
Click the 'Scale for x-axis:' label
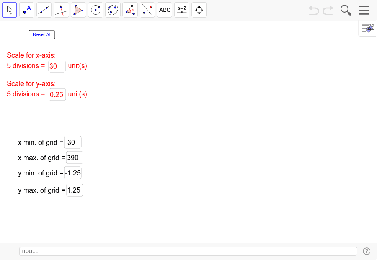pyautogui.click(x=31, y=55)
